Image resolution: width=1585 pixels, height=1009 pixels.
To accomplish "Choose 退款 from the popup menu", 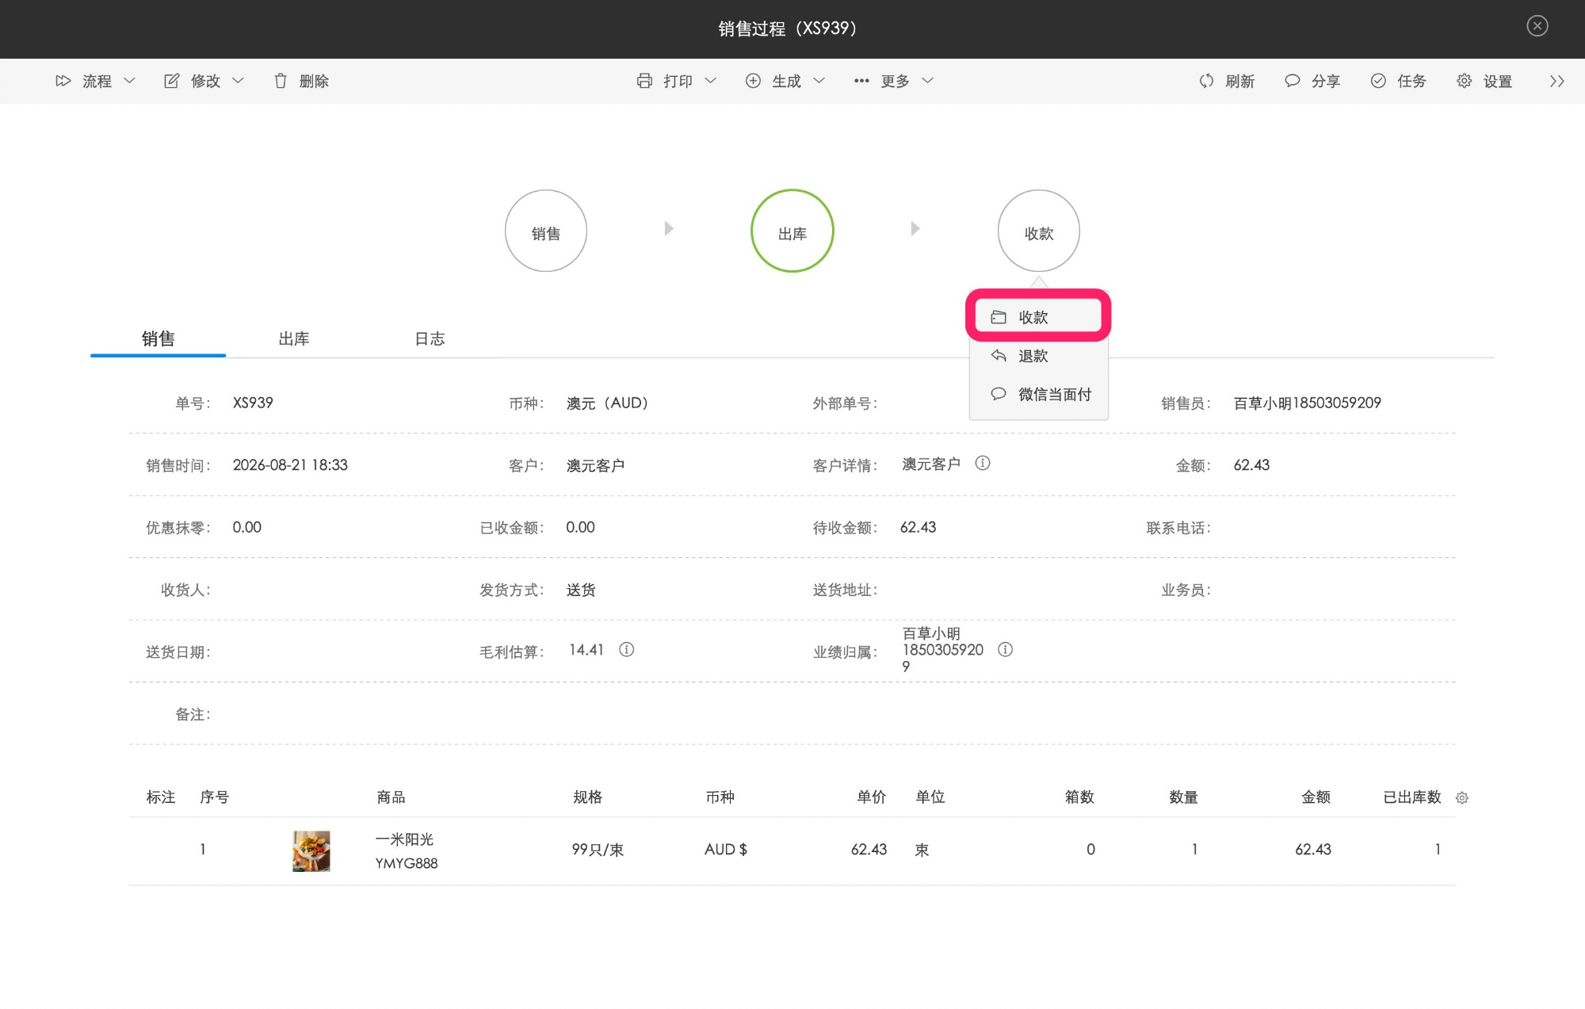I will click(x=1038, y=356).
